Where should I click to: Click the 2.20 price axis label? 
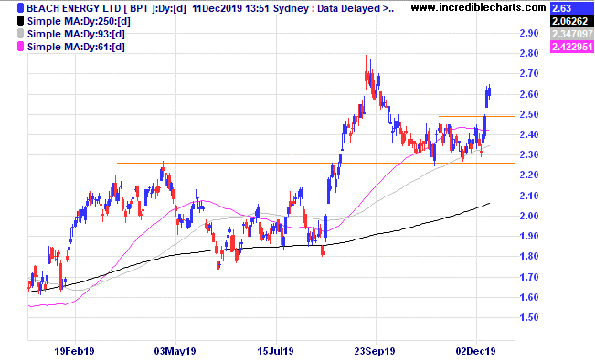[529, 175]
